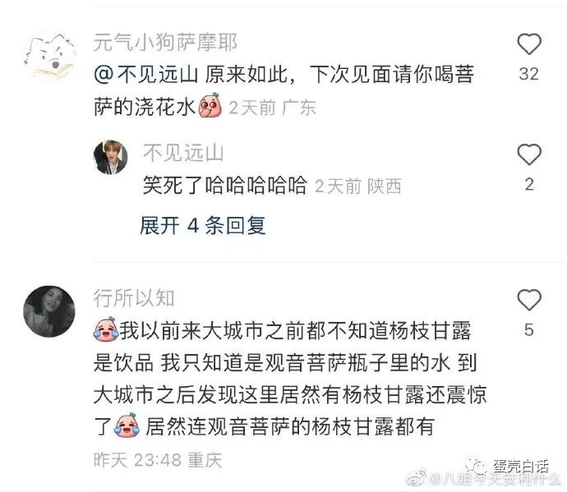The height and width of the screenshot is (492, 567).
Task: Tap the username 元气小狗萨摩耶
Action: point(165,43)
